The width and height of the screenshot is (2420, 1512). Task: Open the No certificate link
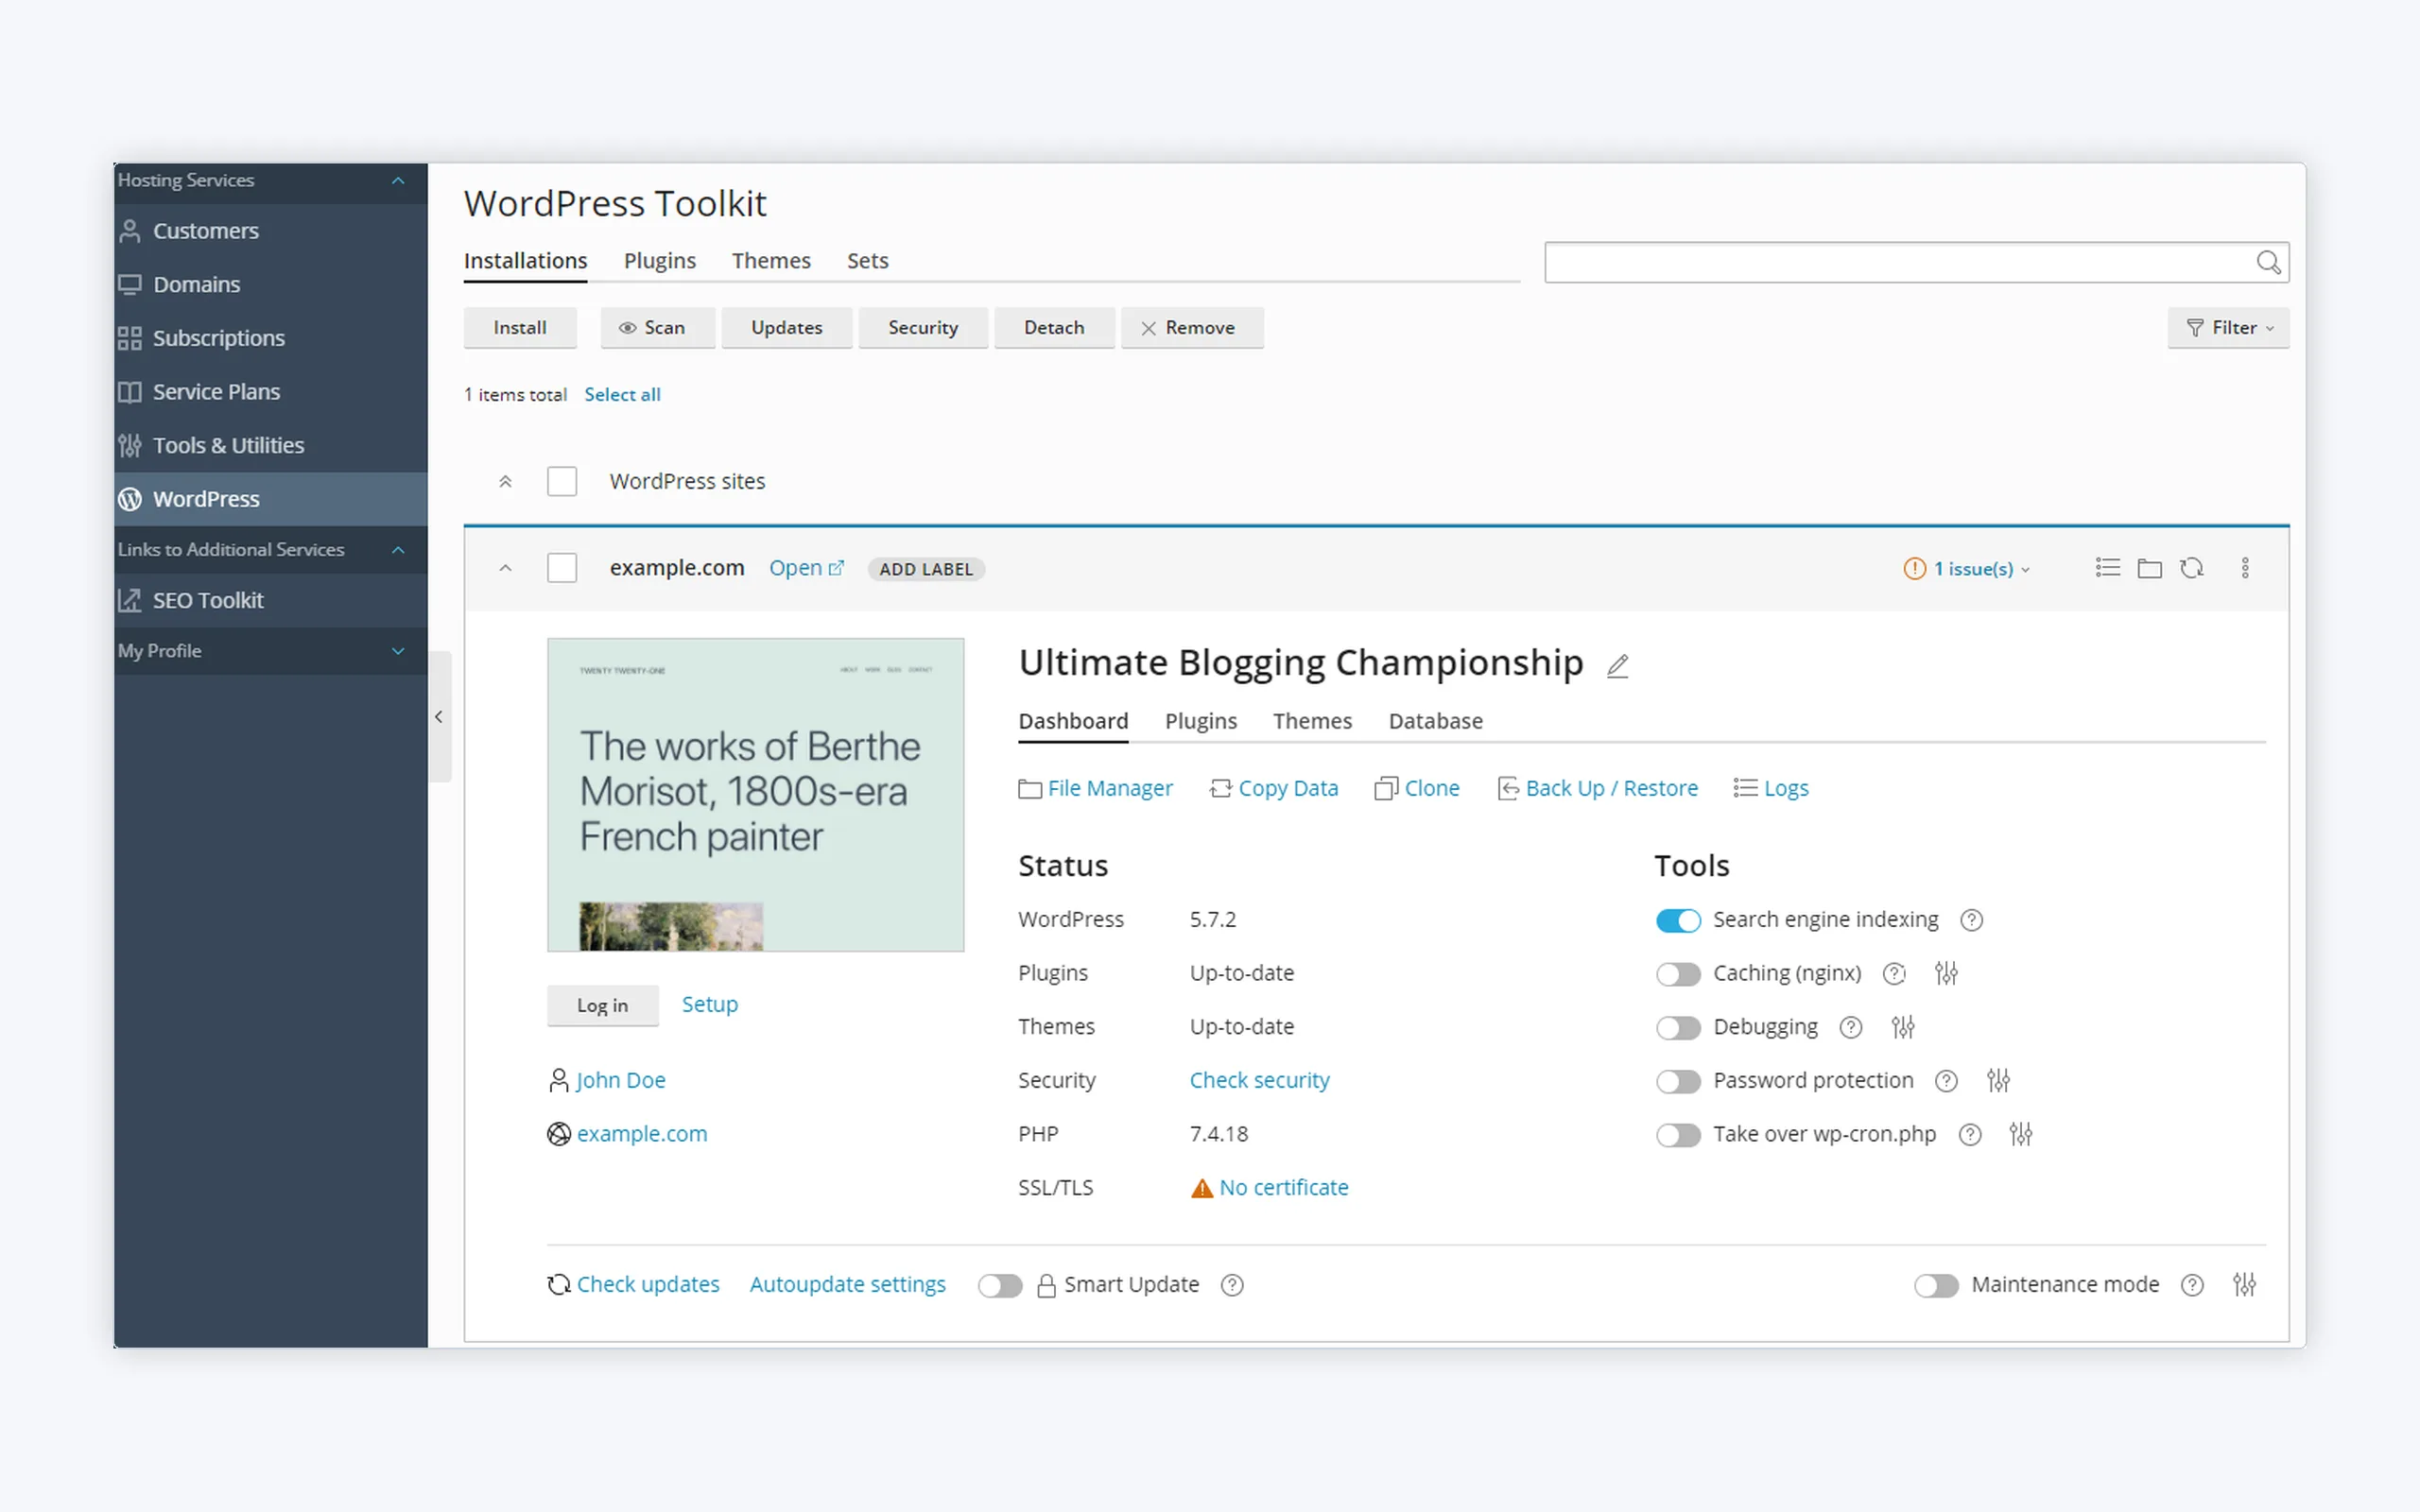click(1283, 1187)
